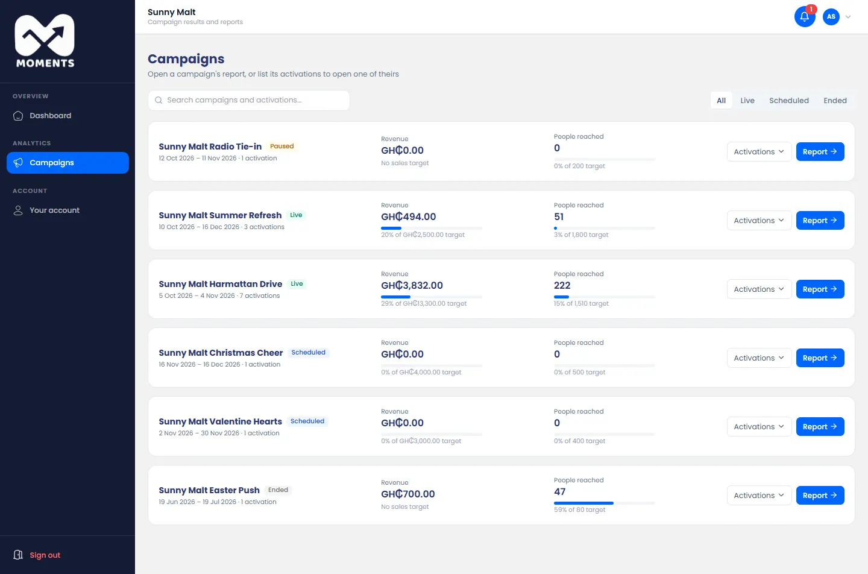The width and height of the screenshot is (868, 574).
Task: Open the notifications bell
Action: tap(805, 17)
